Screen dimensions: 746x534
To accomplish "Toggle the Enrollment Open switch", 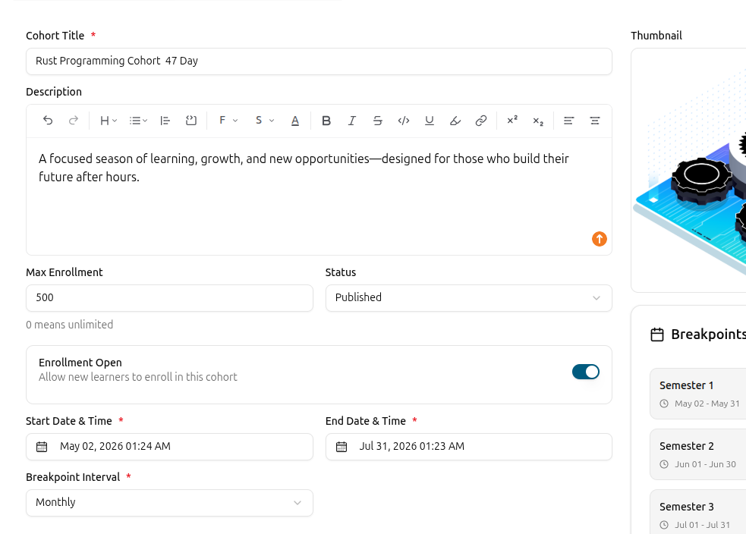I will click(x=586, y=372).
